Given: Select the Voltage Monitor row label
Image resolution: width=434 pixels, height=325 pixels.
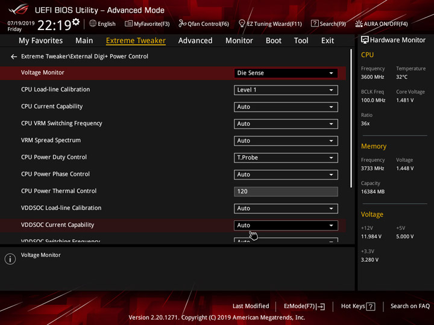Looking at the screenshot, I should pos(43,73).
